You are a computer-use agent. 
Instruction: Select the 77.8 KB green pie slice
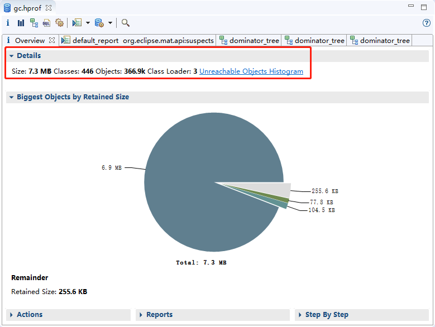(x=283, y=199)
